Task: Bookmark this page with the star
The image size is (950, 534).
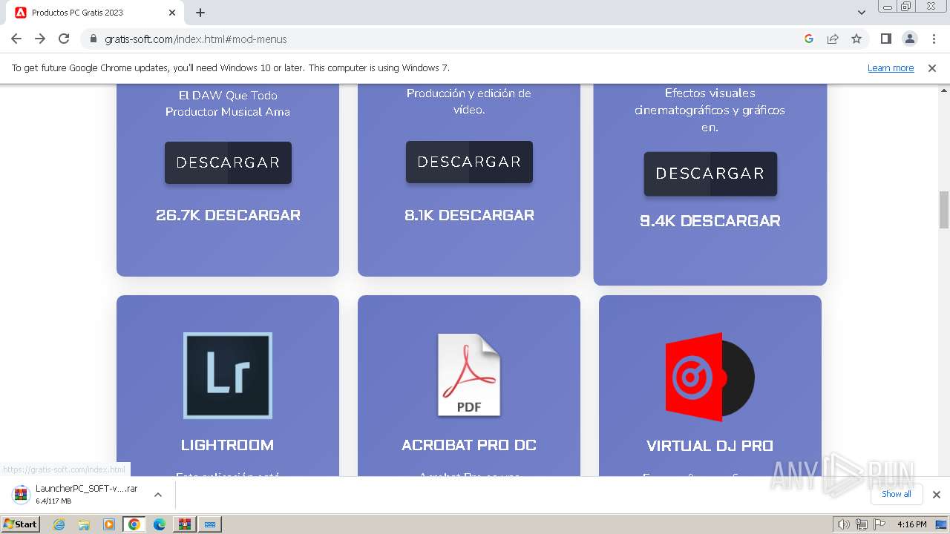Action: [856, 39]
